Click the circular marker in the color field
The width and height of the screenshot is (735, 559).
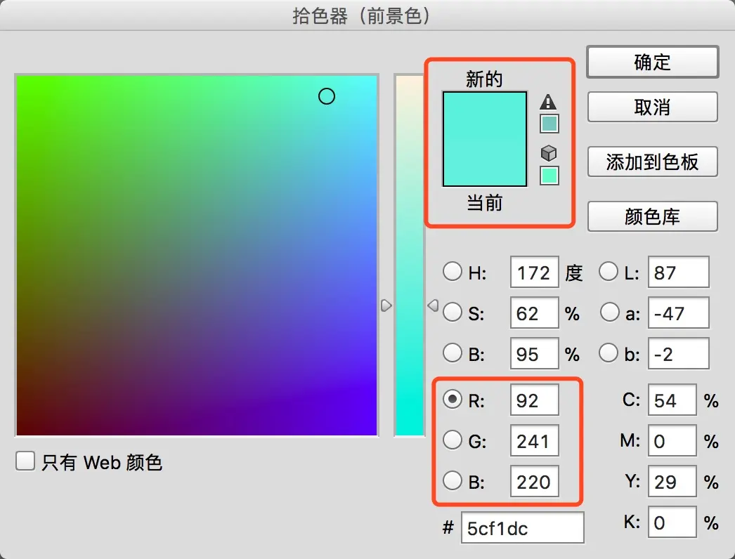click(326, 96)
